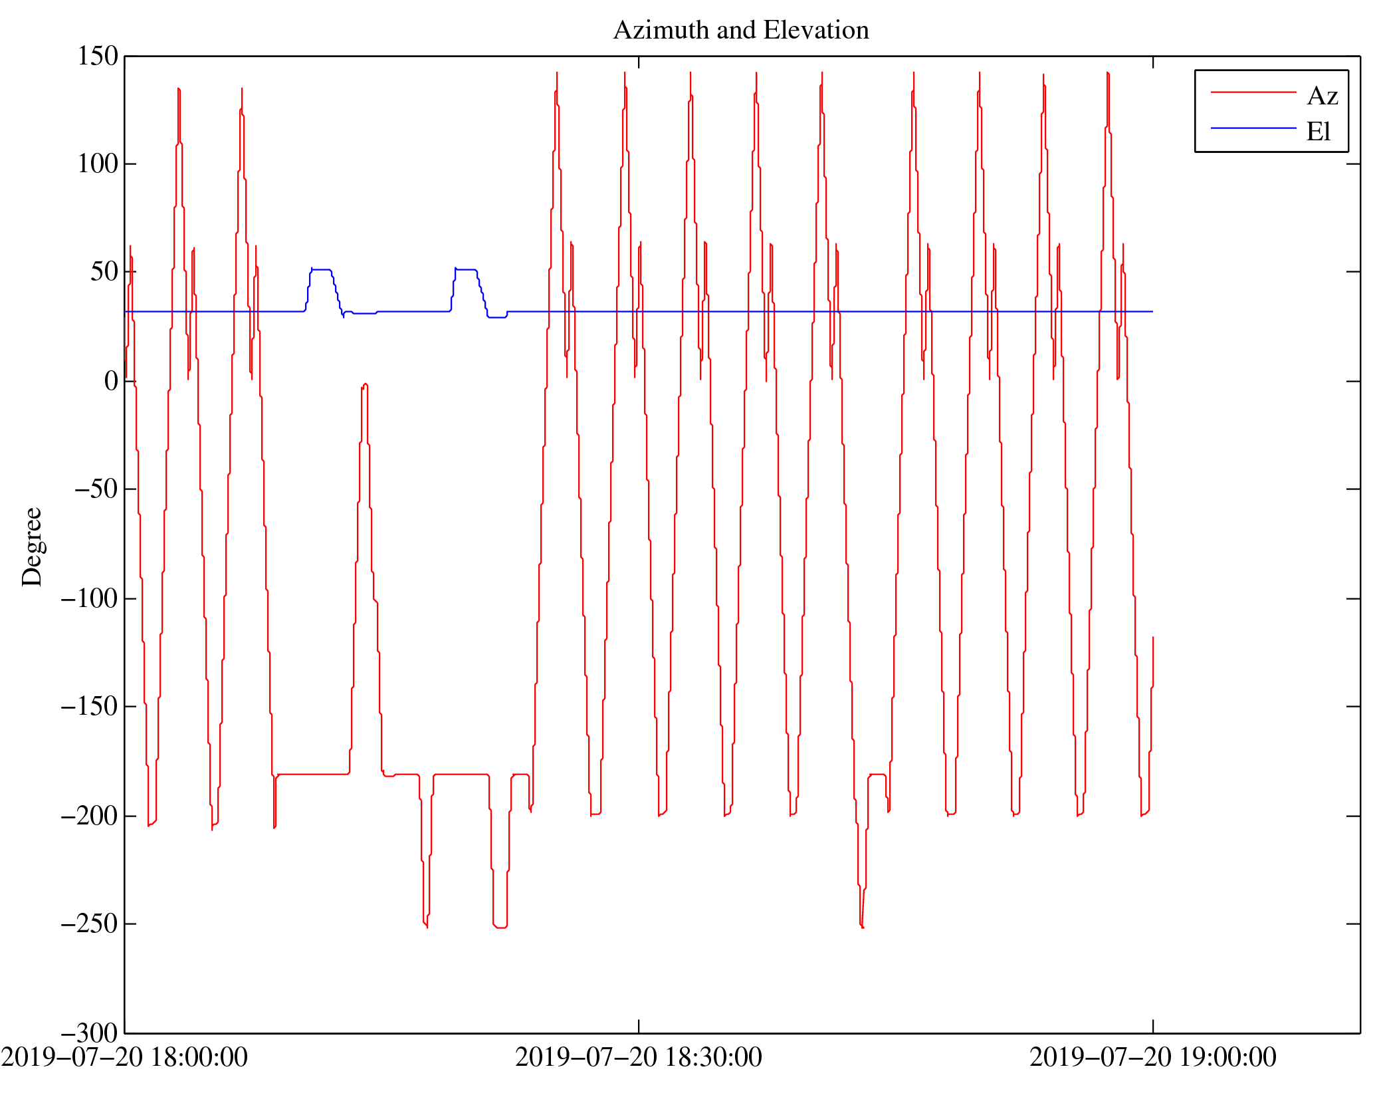
Task: Click the −250 y-axis tick label
Action: [x=89, y=924]
